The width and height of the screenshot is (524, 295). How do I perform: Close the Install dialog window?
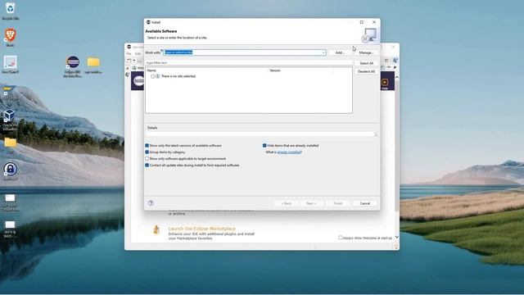click(x=374, y=22)
